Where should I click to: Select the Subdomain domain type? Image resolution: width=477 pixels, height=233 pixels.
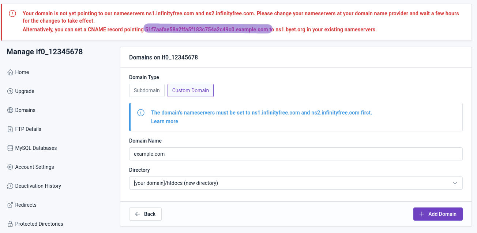147,90
